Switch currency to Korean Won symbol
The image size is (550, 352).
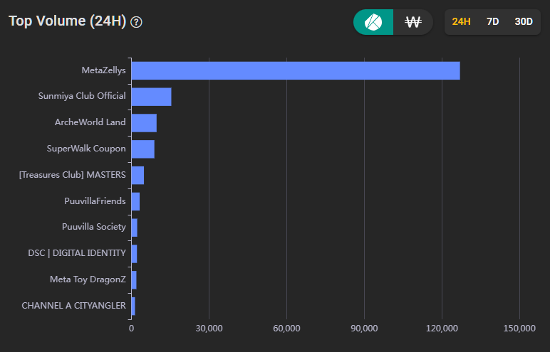coord(412,22)
